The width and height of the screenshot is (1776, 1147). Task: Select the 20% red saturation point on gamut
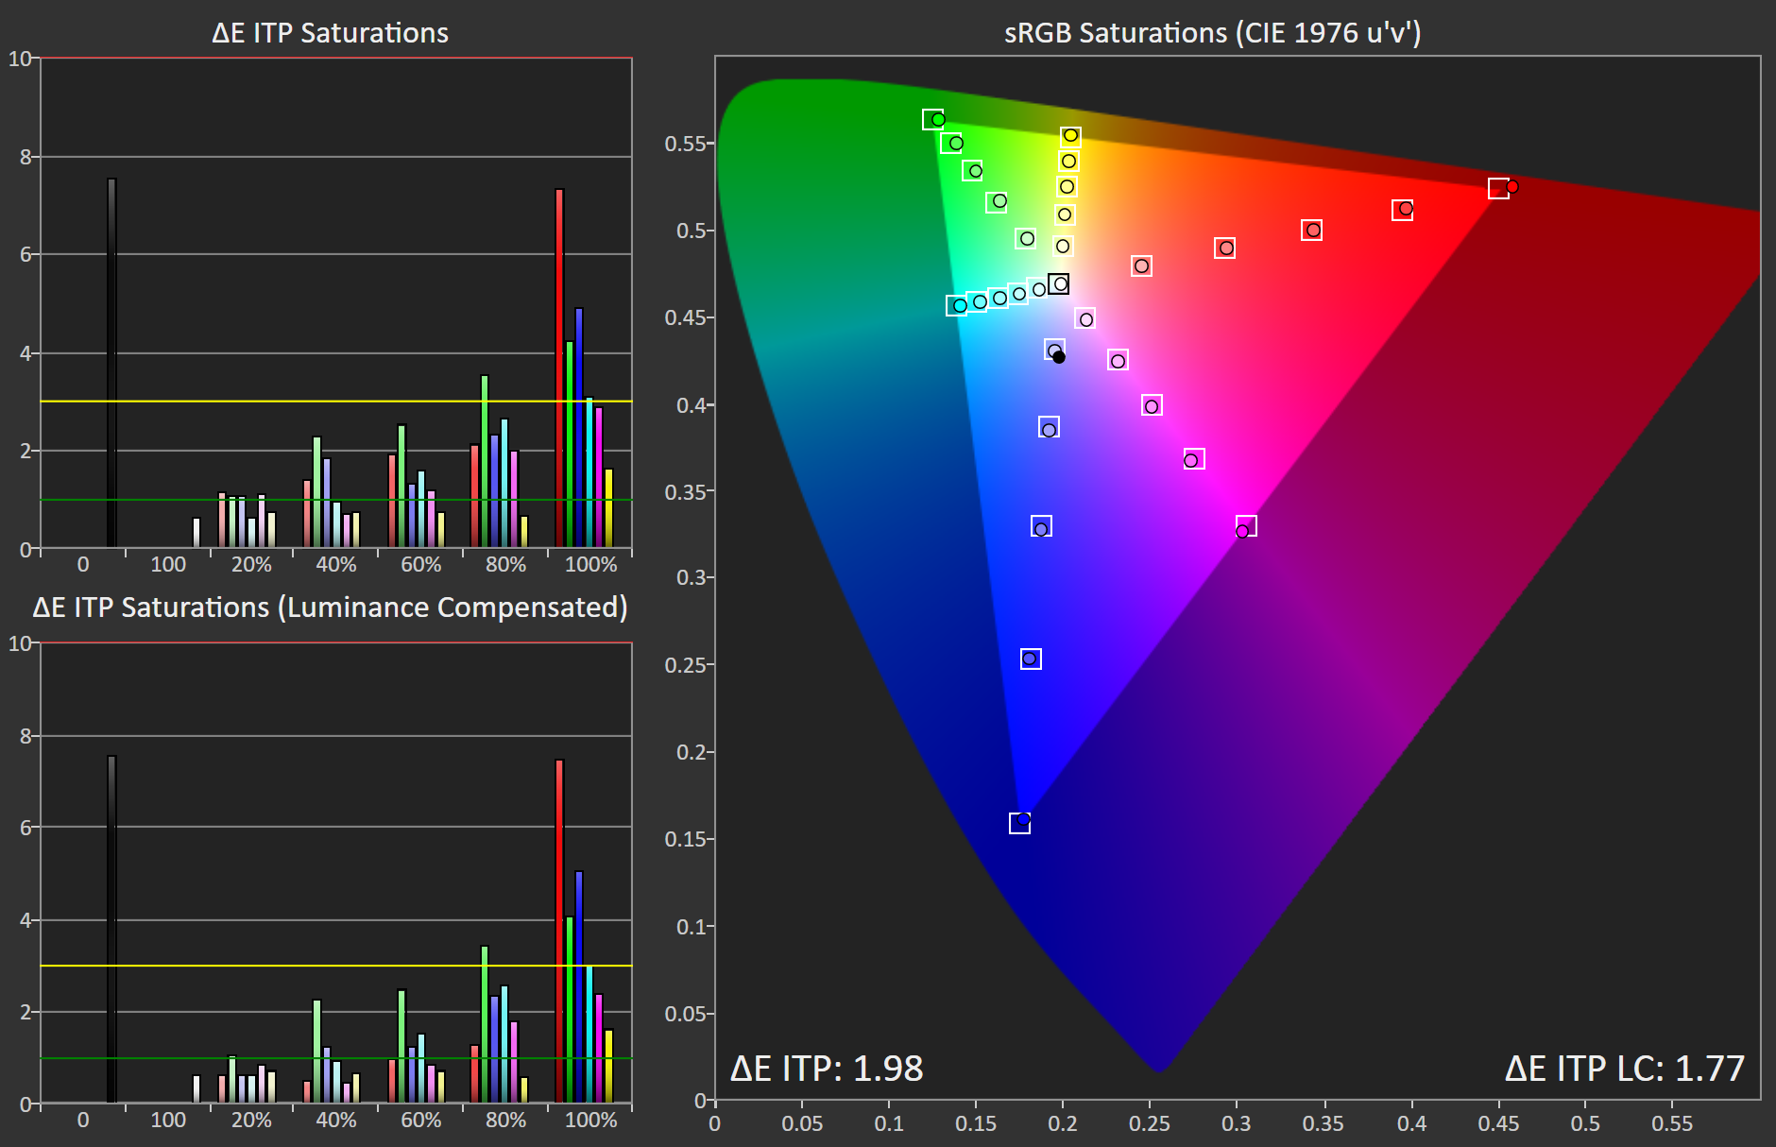tap(1141, 266)
